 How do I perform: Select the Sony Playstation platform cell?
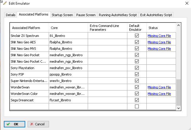pos(29,68)
